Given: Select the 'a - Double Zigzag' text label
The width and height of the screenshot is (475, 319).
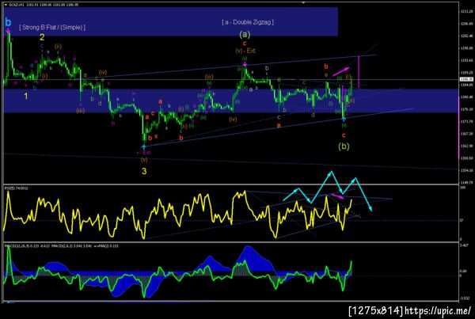Looking at the screenshot, I should tap(248, 22).
